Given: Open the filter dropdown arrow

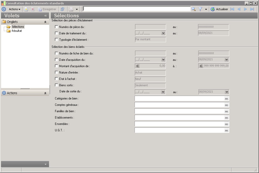Looking at the screenshot, I should click(x=206, y=9).
